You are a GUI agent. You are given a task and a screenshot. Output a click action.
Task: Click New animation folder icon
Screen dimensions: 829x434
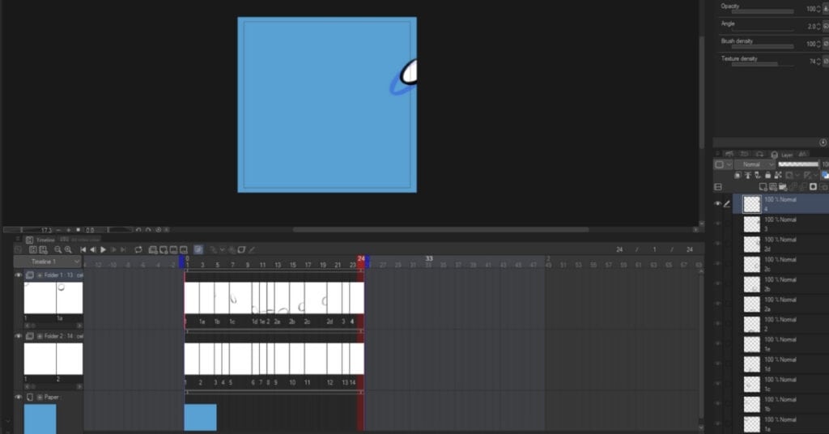click(153, 249)
